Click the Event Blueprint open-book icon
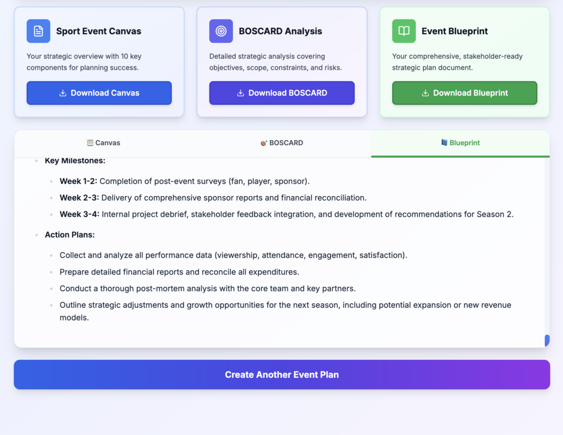The width and height of the screenshot is (563, 435). pyautogui.click(x=404, y=31)
